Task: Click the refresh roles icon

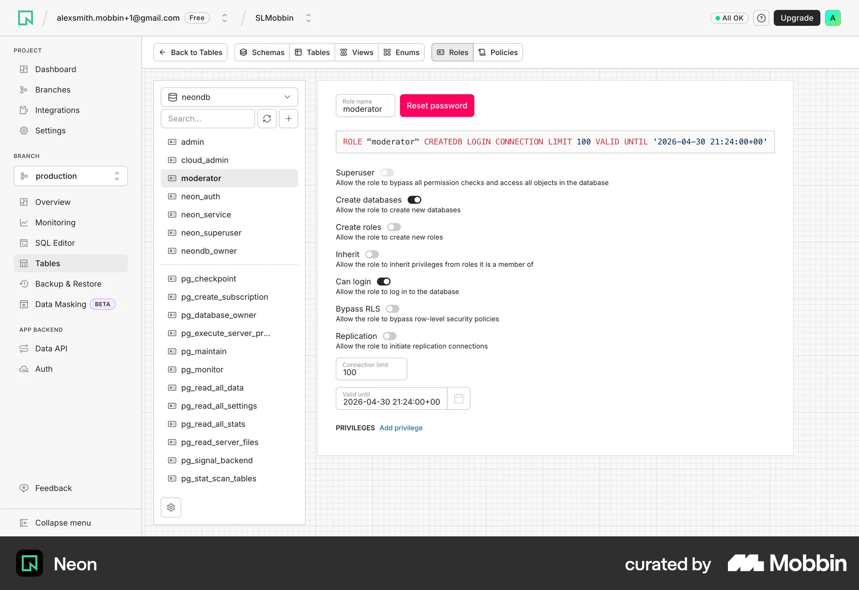Action: coord(267,118)
